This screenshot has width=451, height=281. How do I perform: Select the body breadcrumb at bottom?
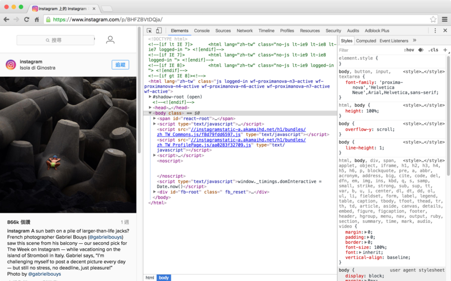click(x=163, y=278)
